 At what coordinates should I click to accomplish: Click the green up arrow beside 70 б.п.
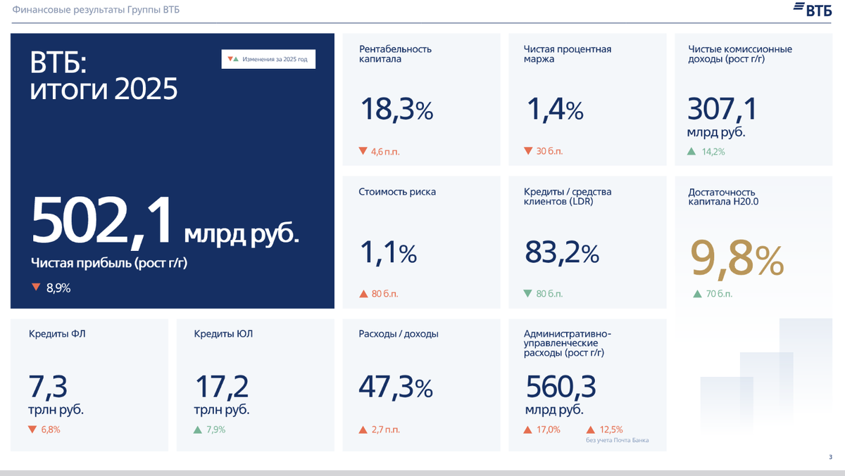click(x=697, y=294)
